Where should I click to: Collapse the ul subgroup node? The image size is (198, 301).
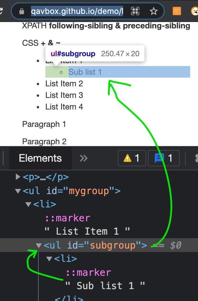point(38,246)
